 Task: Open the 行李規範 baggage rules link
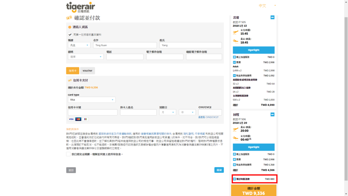point(200,134)
